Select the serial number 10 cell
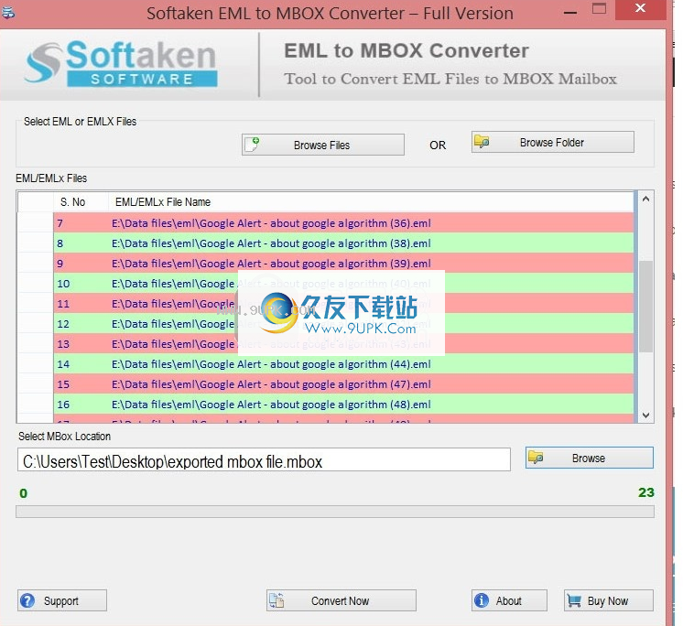 (x=81, y=284)
